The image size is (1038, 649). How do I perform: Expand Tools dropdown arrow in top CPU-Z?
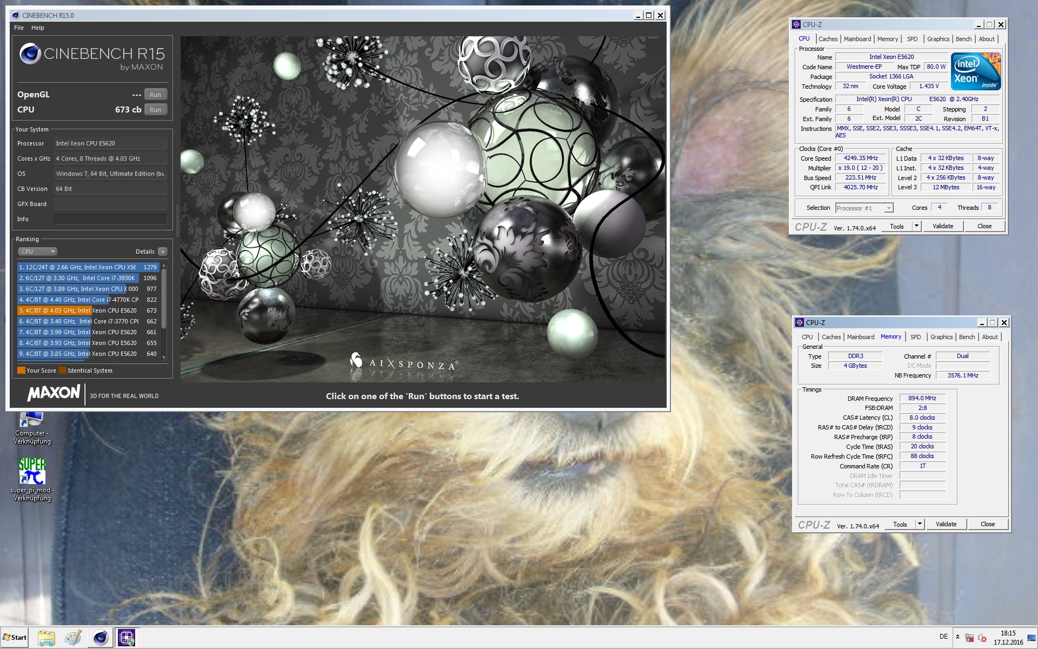[x=916, y=227]
